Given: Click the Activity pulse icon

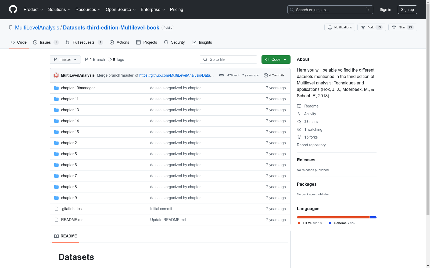Looking at the screenshot, I should pos(299,114).
